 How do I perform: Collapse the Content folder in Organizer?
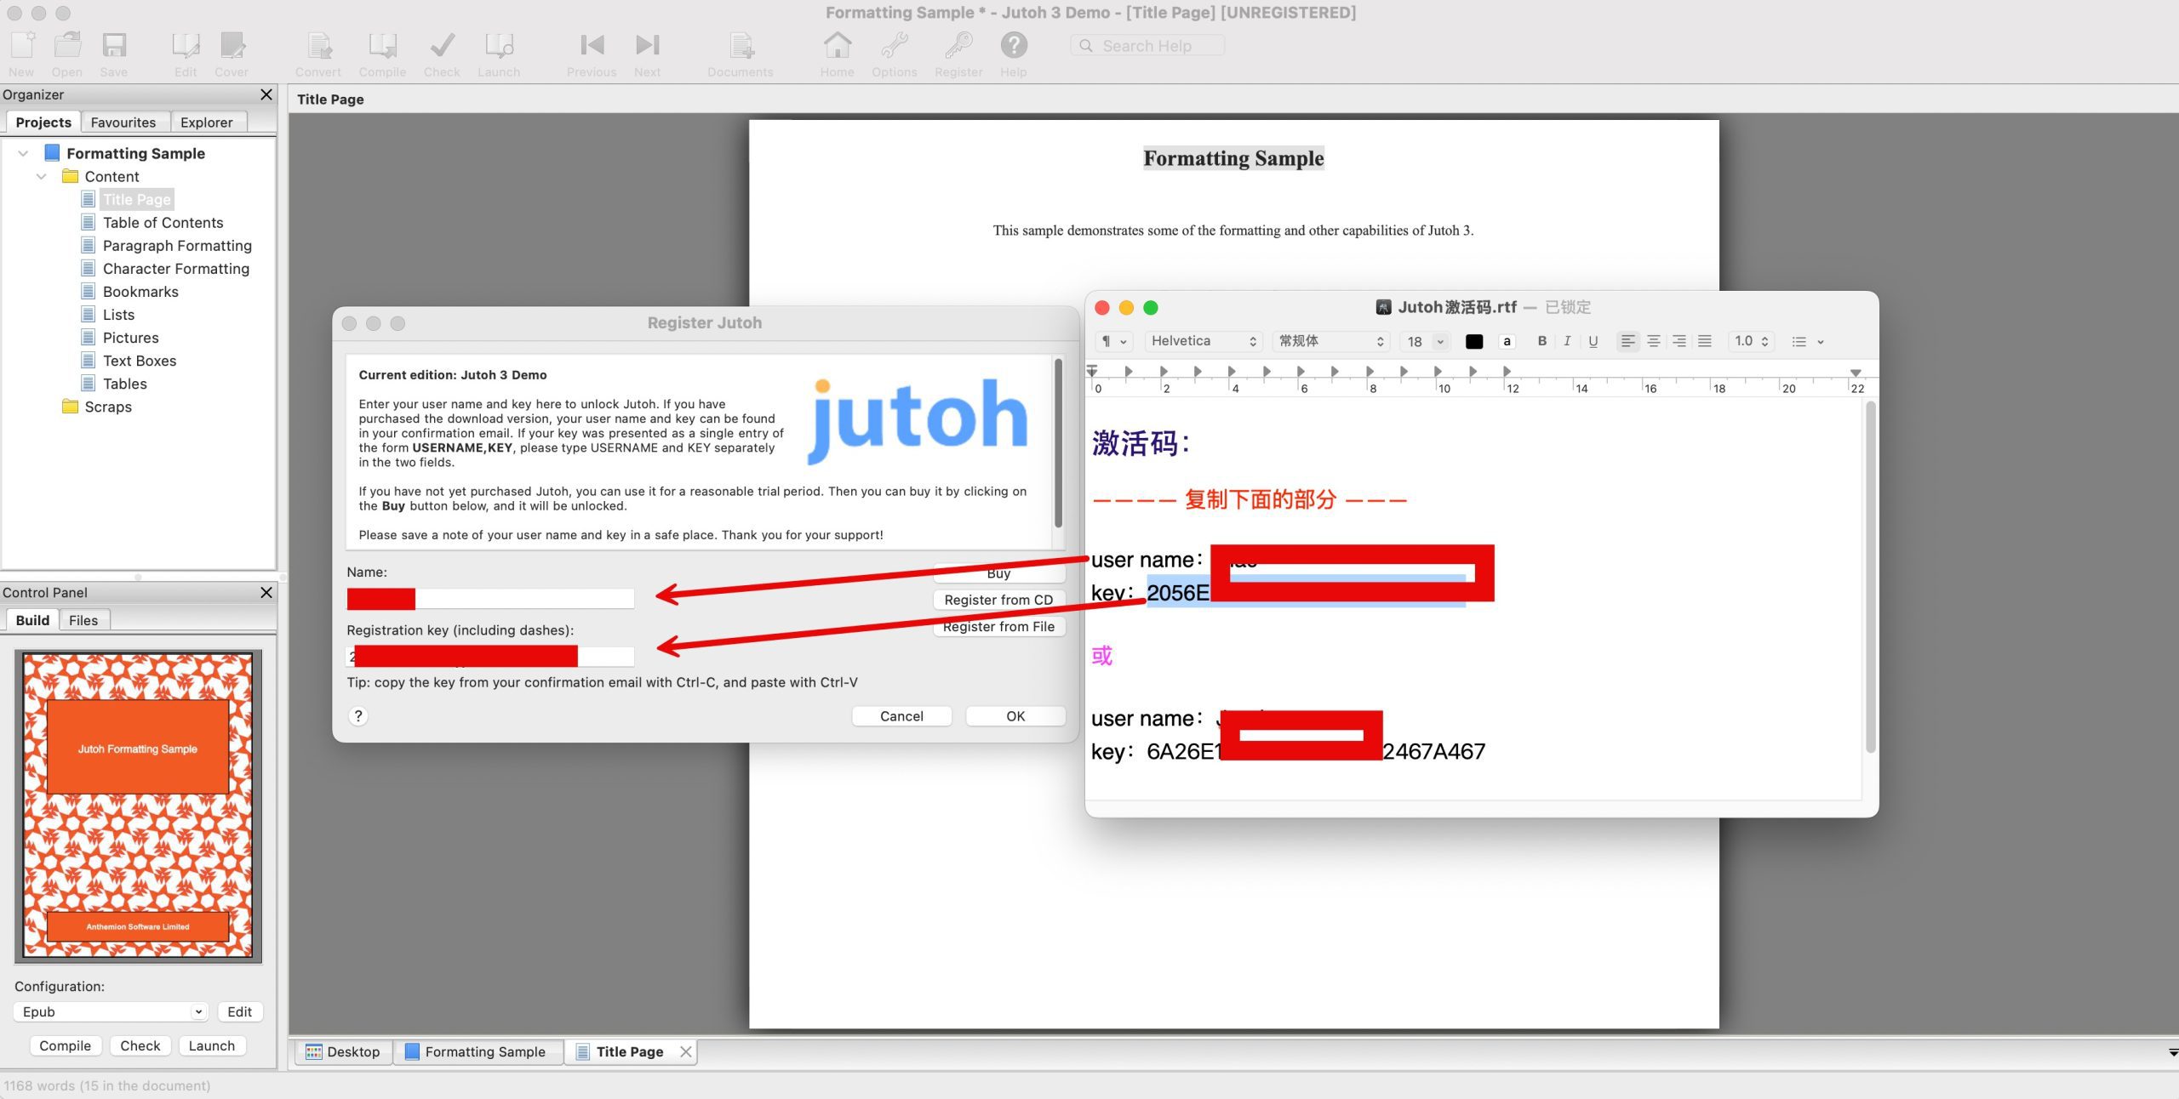(41, 177)
